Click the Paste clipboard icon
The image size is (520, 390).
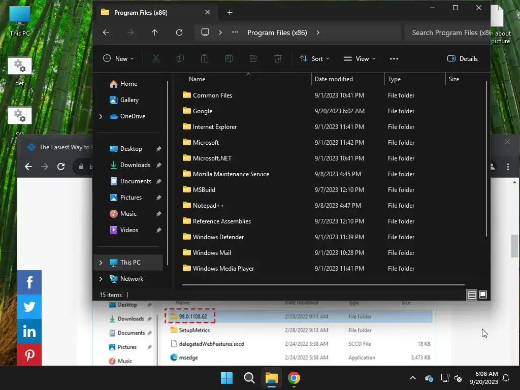pyautogui.click(x=205, y=59)
